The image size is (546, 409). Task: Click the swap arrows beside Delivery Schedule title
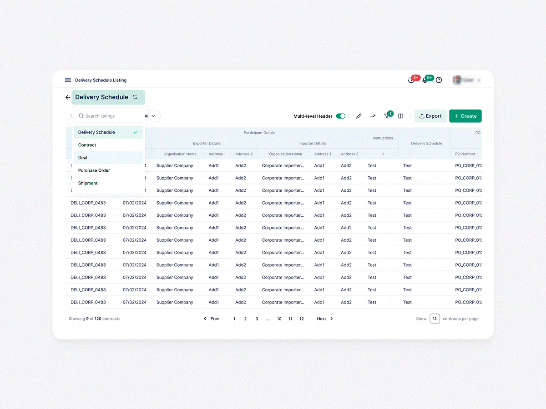[x=135, y=97]
